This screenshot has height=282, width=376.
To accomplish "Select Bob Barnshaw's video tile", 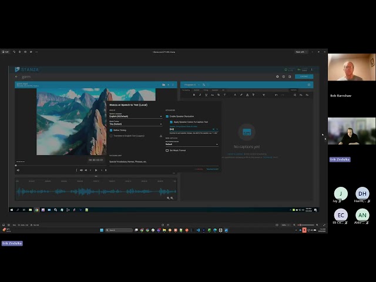I will click(351, 67).
